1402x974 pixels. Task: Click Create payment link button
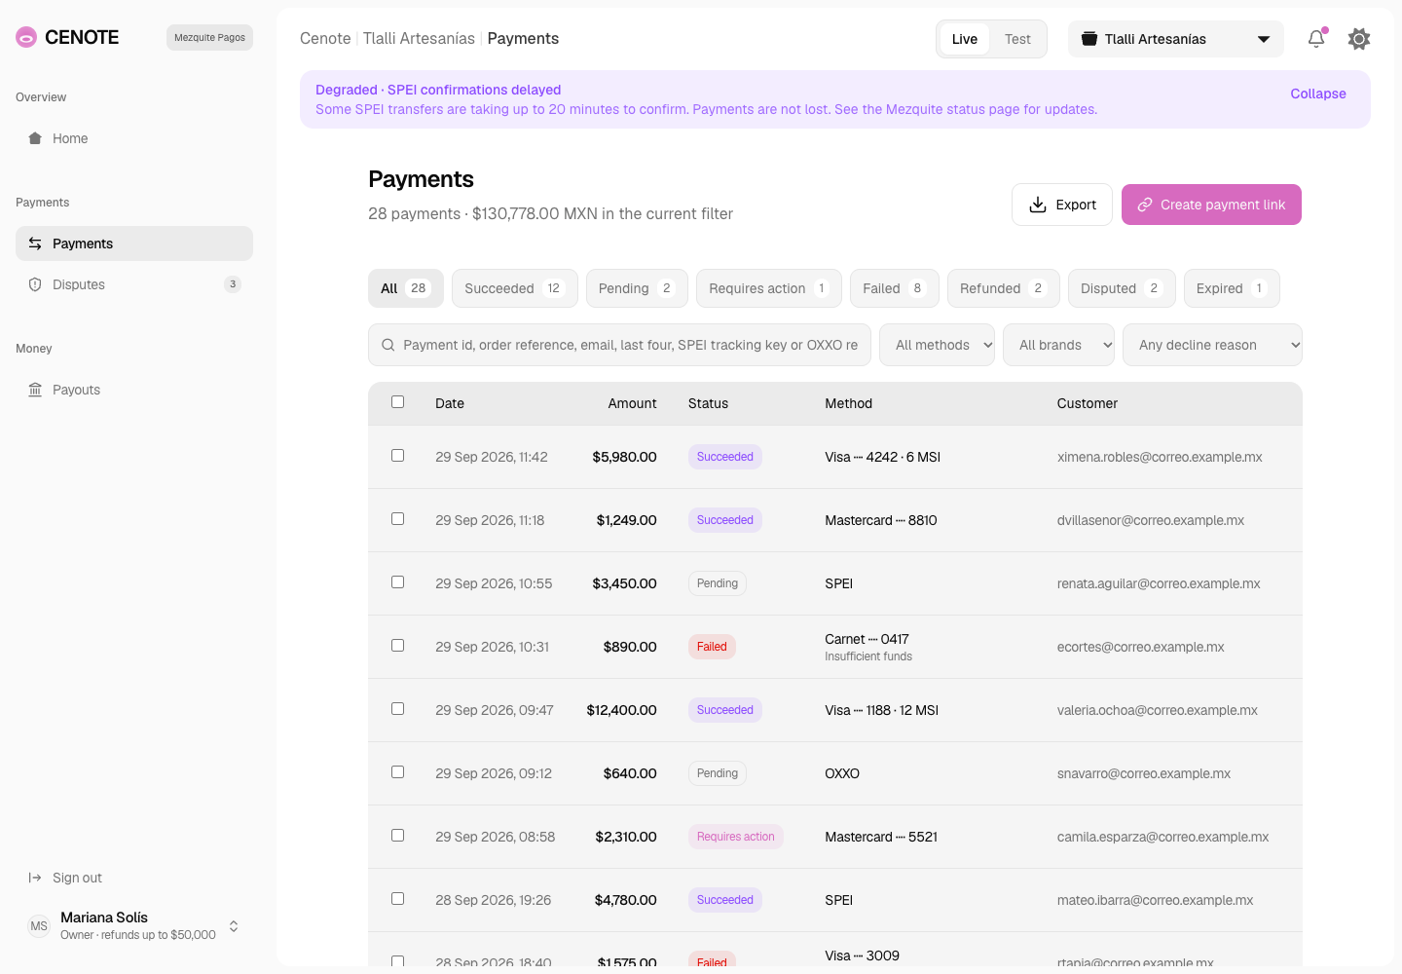(1211, 205)
